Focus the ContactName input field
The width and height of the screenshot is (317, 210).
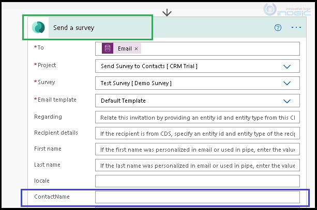(197, 197)
